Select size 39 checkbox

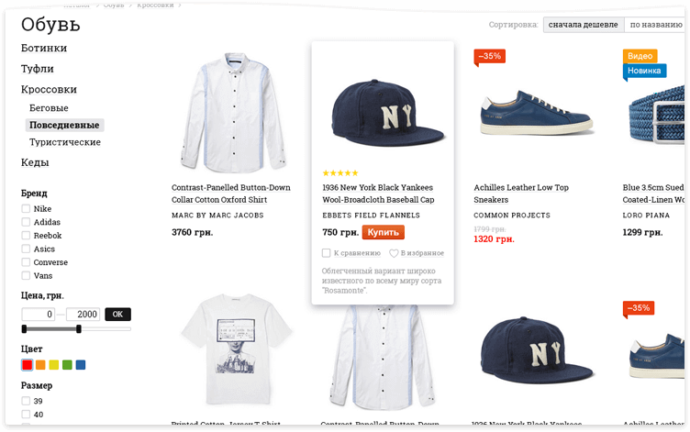[27, 401]
